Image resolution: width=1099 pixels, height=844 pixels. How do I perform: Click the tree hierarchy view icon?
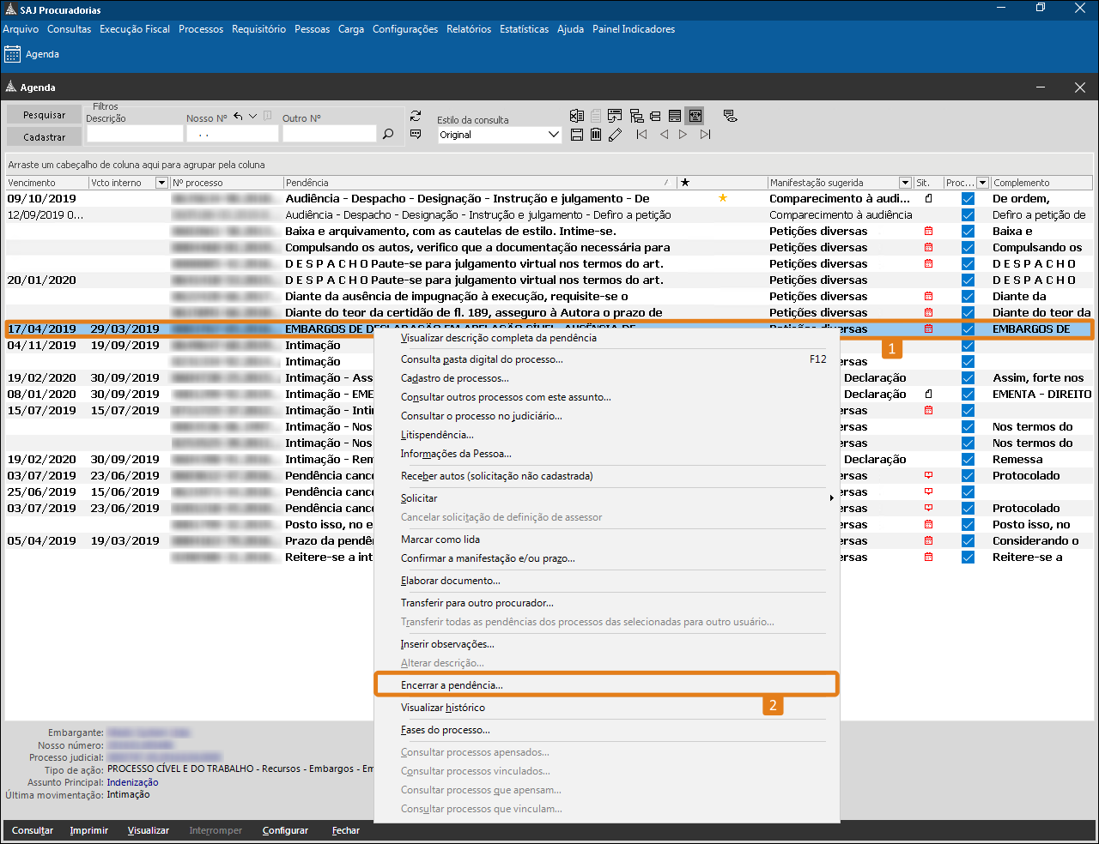coord(636,116)
